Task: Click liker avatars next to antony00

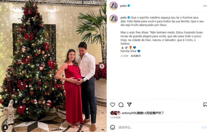Action: 116,113
